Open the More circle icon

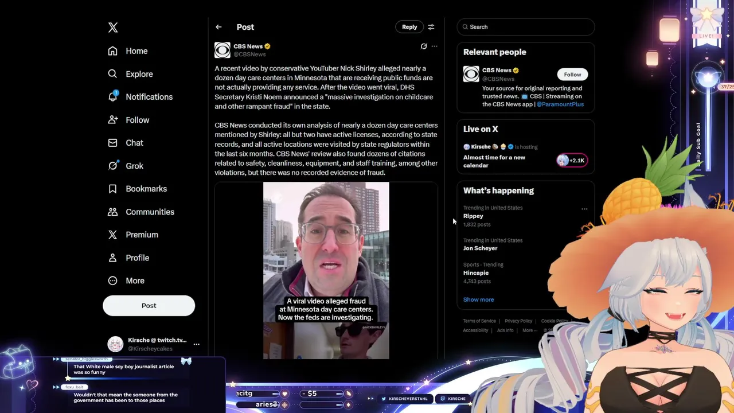[113, 280]
